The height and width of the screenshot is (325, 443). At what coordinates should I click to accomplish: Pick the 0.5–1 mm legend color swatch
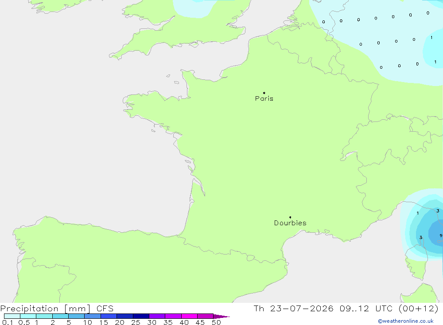pyautogui.click(x=28, y=316)
